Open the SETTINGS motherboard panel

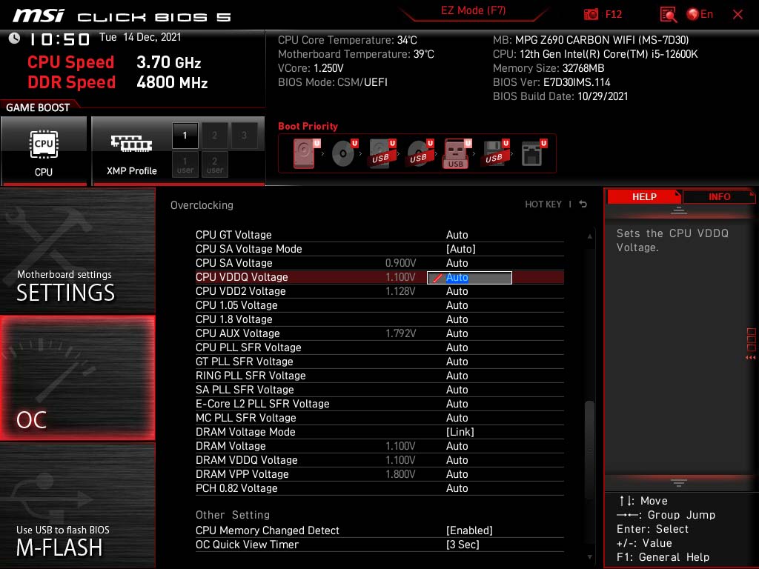pos(77,250)
